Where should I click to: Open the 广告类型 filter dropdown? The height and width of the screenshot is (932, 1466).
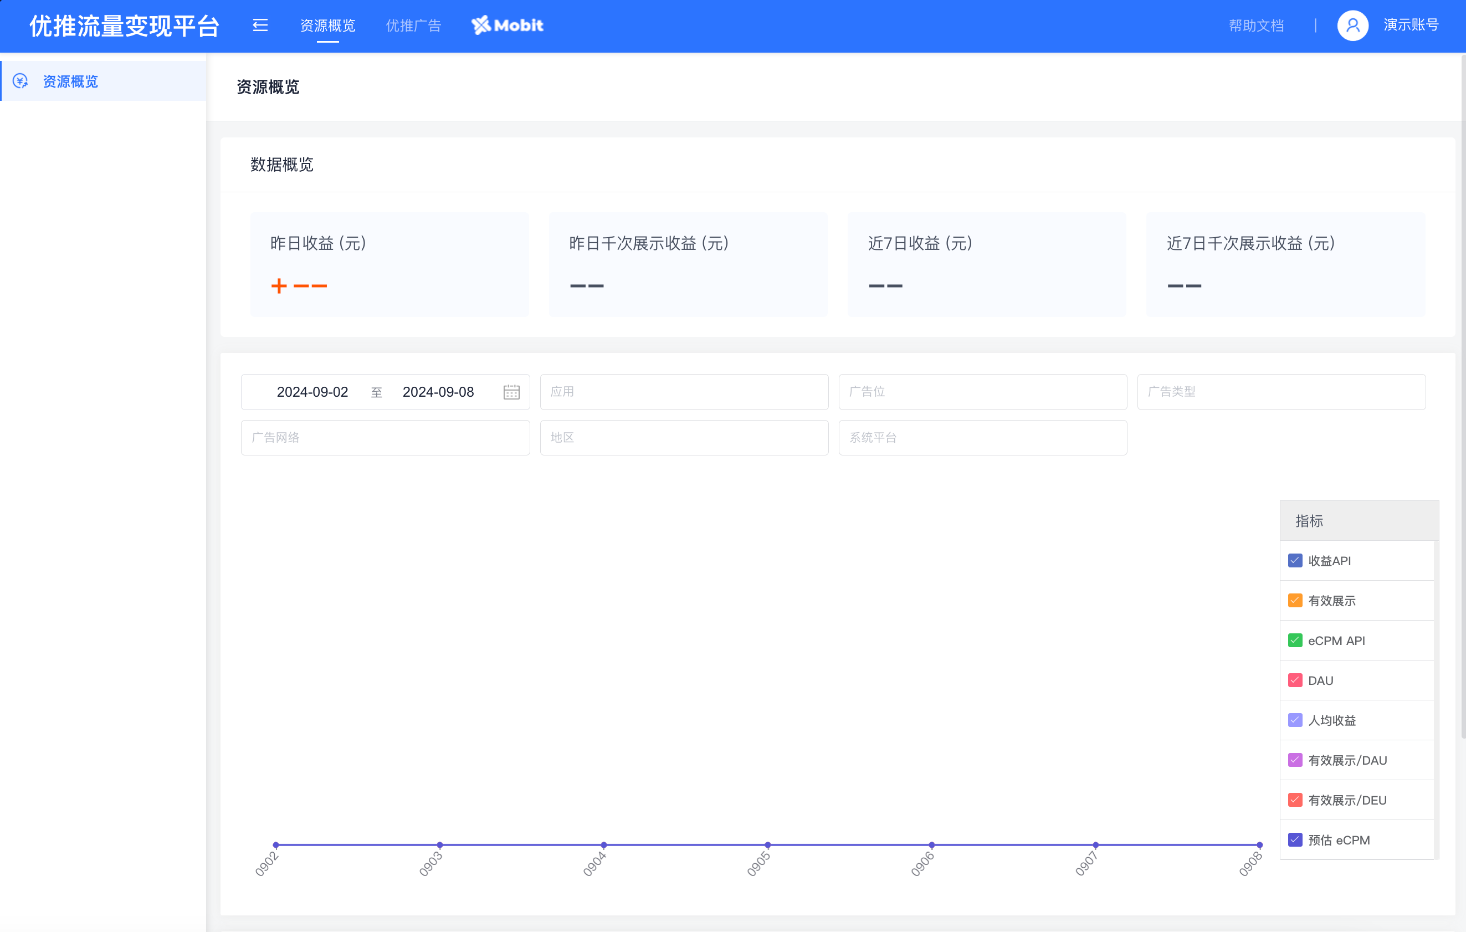coord(1281,391)
